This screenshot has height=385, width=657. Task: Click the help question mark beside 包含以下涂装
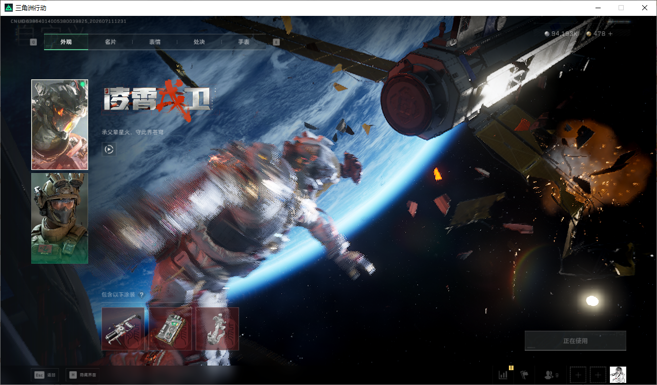[x=141, y=295]
